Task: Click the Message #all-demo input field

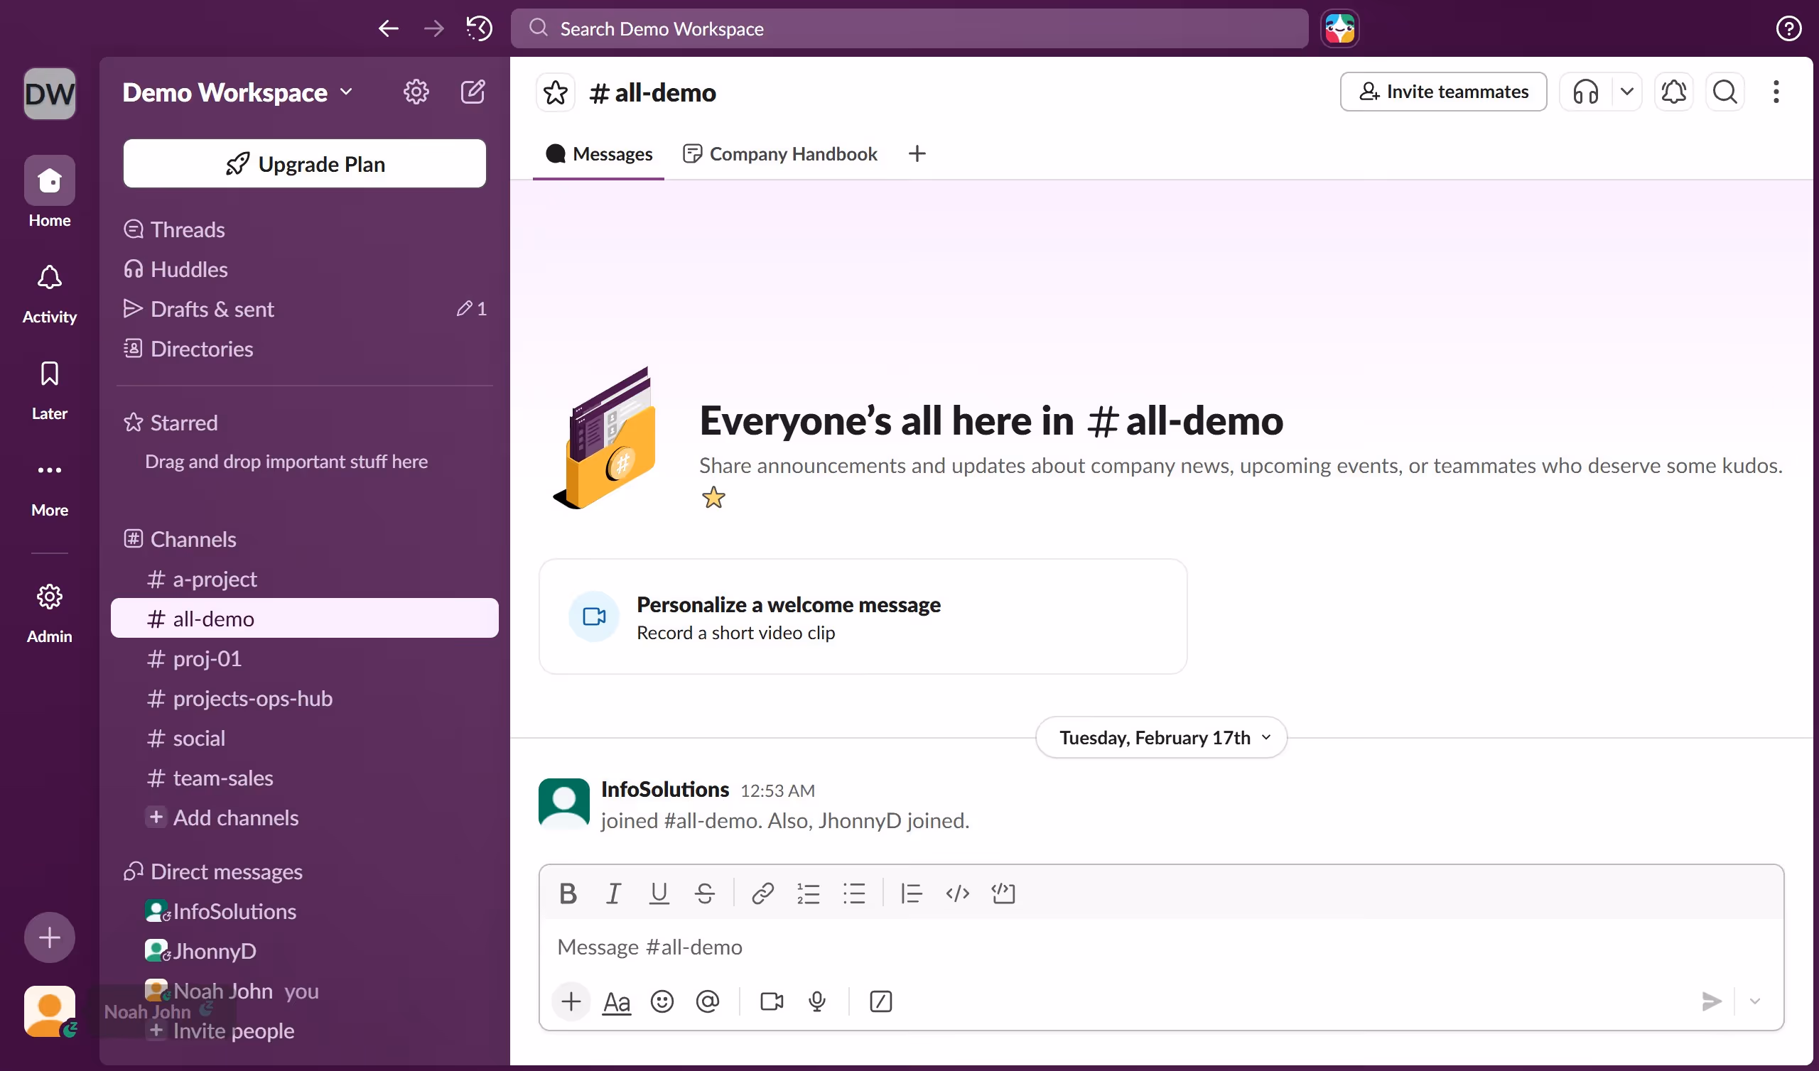Action: pos(1161,946)
